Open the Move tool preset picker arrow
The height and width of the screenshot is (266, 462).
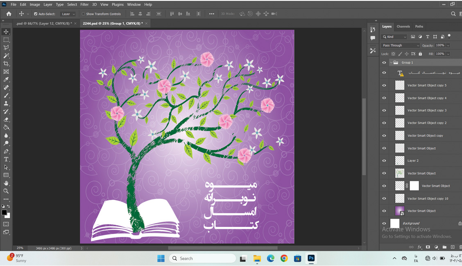(x=28, y=14)
